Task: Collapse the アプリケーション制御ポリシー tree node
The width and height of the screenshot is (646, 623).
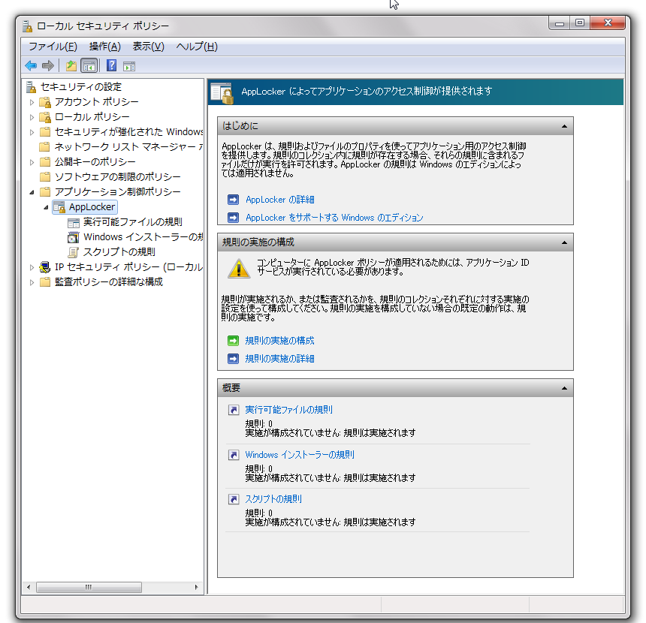Action: (32, 192)
